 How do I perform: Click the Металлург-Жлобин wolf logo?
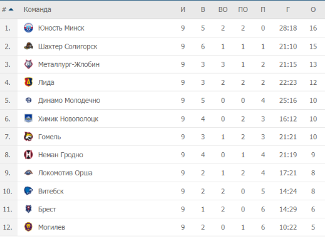coord(28,64)
